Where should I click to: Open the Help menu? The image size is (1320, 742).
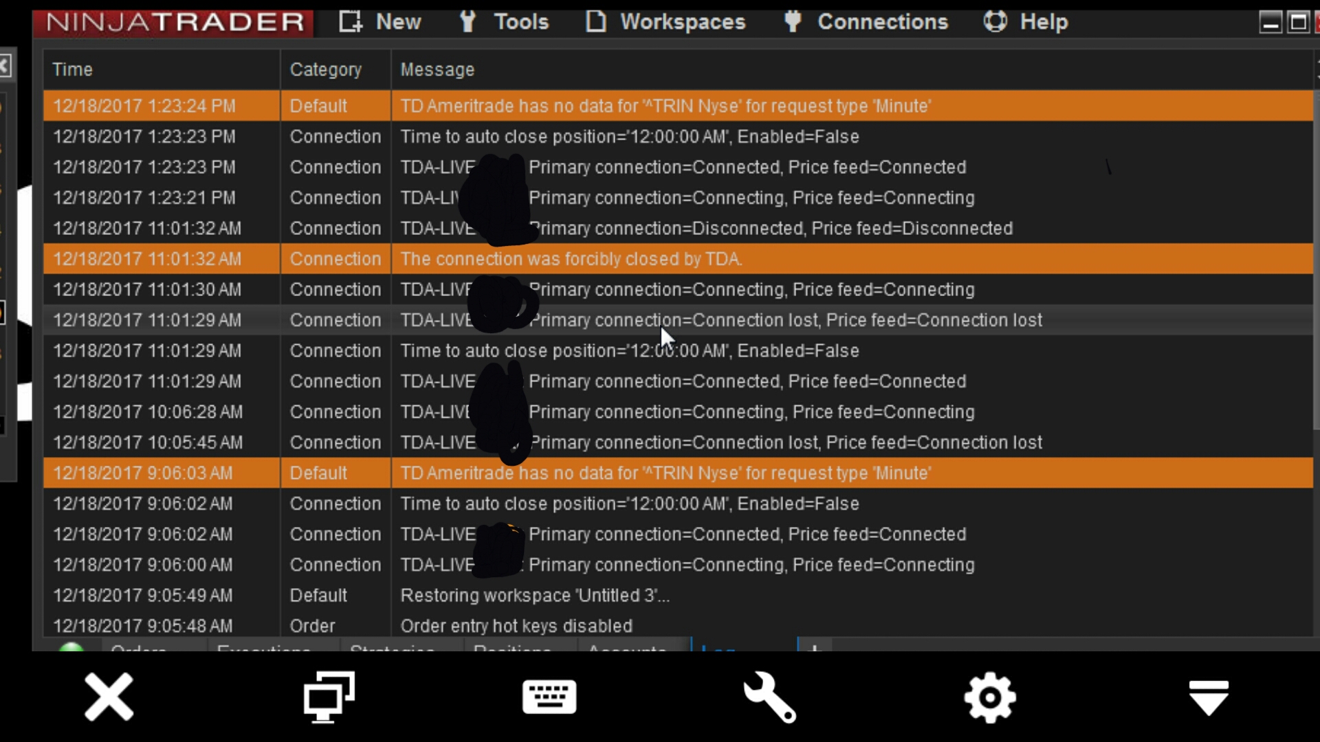coord(1025,22)
